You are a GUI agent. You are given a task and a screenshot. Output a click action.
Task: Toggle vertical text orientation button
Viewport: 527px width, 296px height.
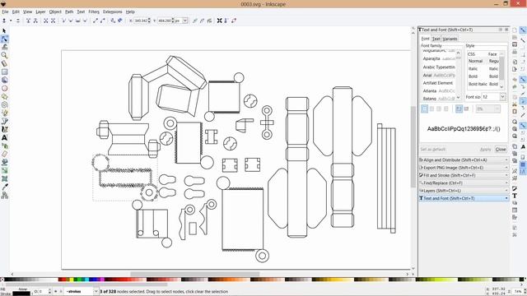pos(466,109)
